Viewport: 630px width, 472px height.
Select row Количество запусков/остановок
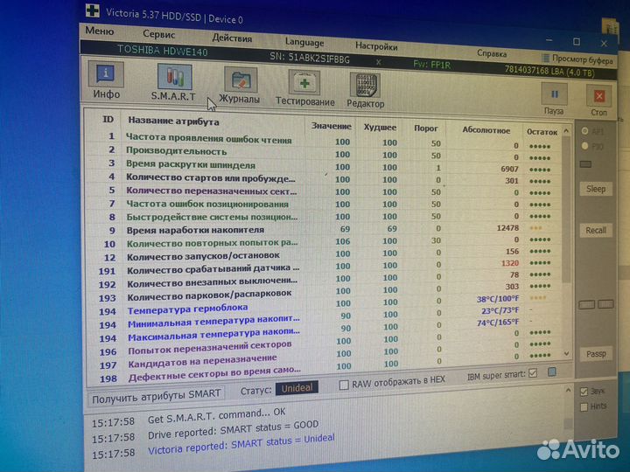pos(325,254)
